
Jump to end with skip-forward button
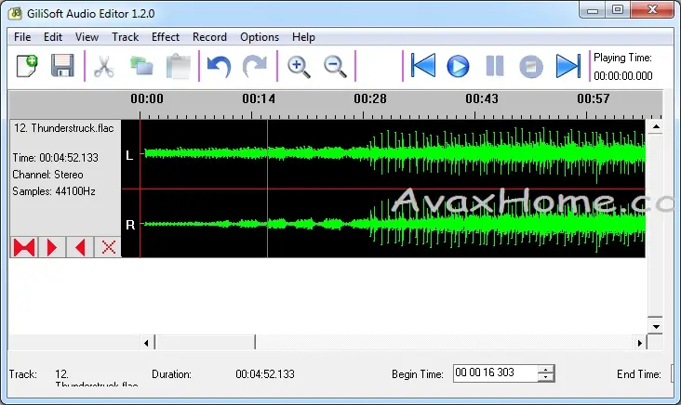pyautogui.click(x=568, y=66)
